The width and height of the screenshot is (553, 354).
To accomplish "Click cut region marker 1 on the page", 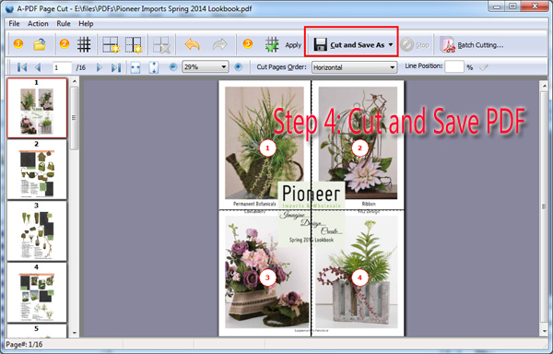I will tap(267, 148).
